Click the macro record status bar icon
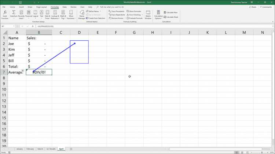Image resolution: width=275 pixels, height=154 pixels. 9,153
